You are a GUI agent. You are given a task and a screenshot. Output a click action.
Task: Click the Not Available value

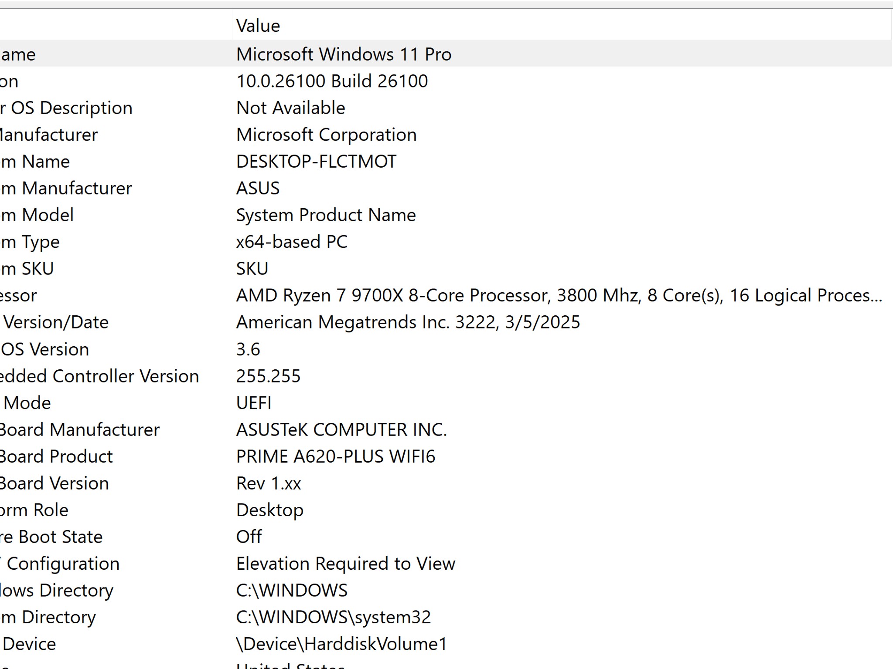coord(290,108)
